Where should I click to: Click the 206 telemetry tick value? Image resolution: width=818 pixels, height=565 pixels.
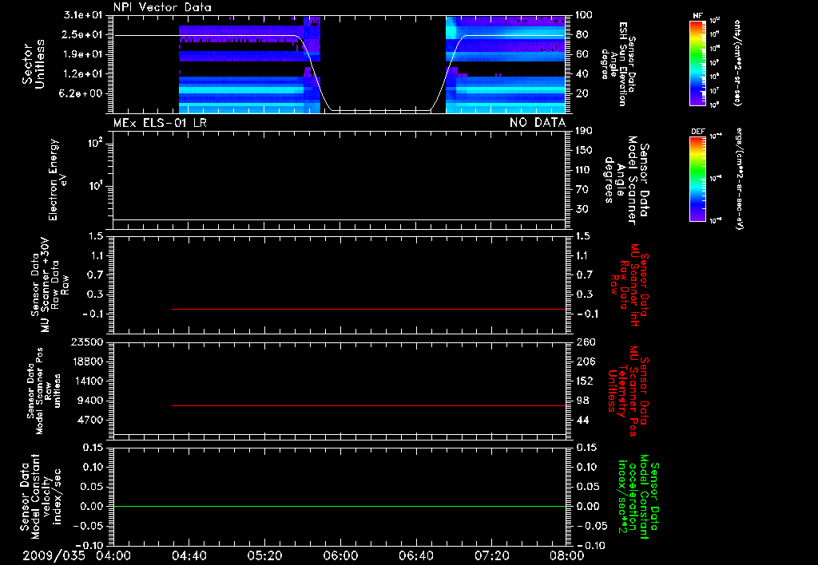pyautogui.click(x=584, y=362)
